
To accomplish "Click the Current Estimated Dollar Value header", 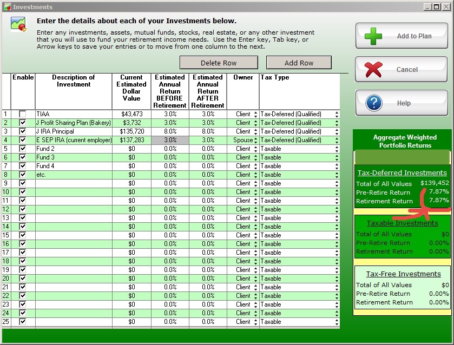I will [131, 91].
